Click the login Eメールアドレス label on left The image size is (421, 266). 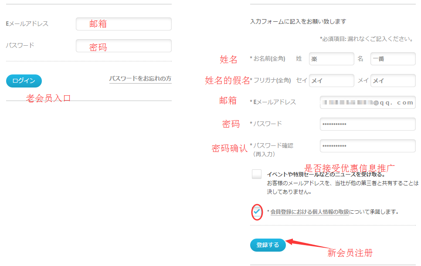click(x=27, y=24)
